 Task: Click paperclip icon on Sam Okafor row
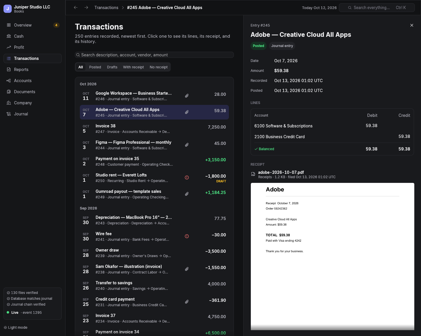(187, 269)
